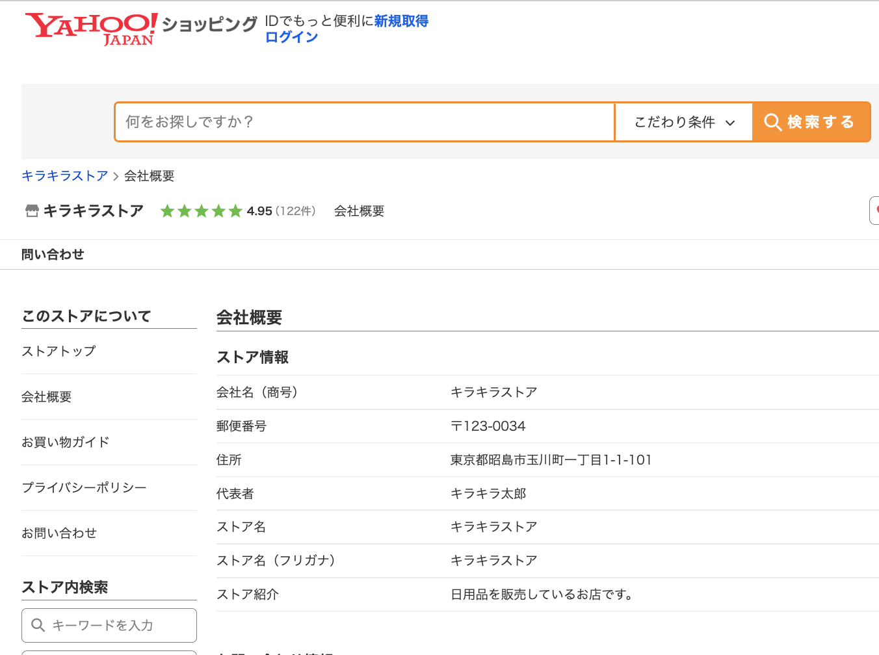The height and width of the screenshot is (655, 879).
Task: Click the 新規取得 link
Action: [401, 21]
